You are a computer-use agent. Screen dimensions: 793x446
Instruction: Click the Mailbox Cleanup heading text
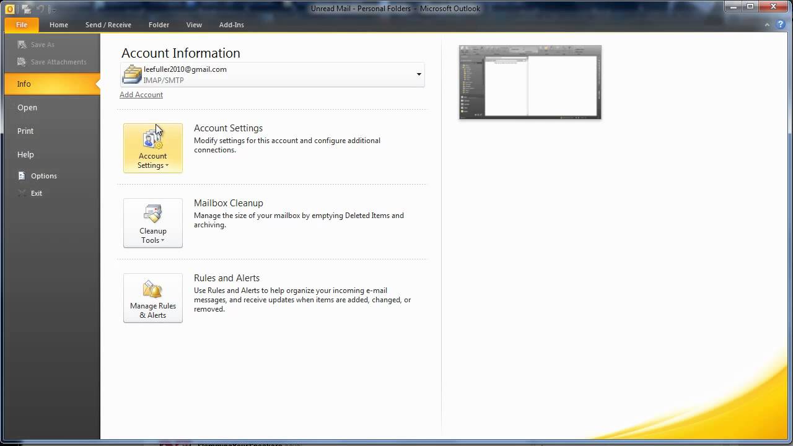click(229, 203)
